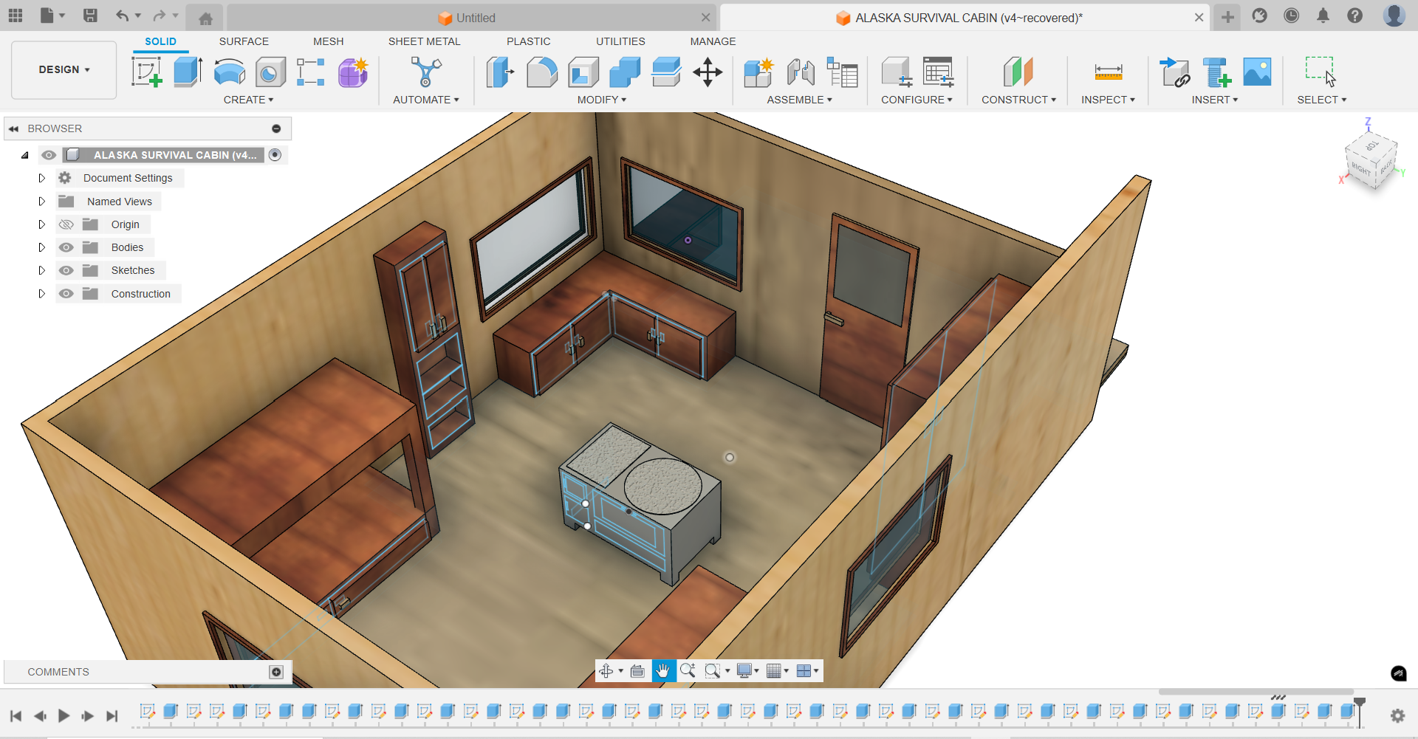Go to the timeline beginning
This screenshot has height=739, width=1418.
(16, 715)
